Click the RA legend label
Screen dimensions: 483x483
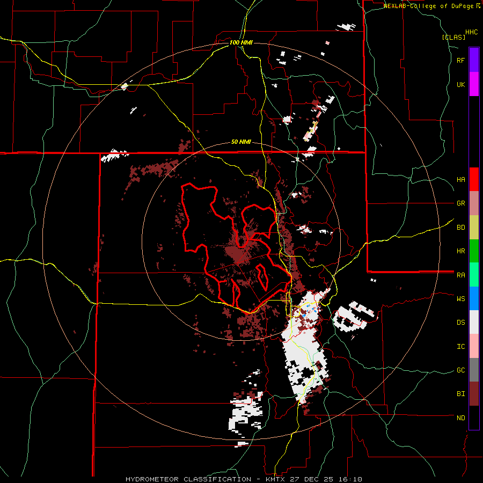click(x=460, y=275)
